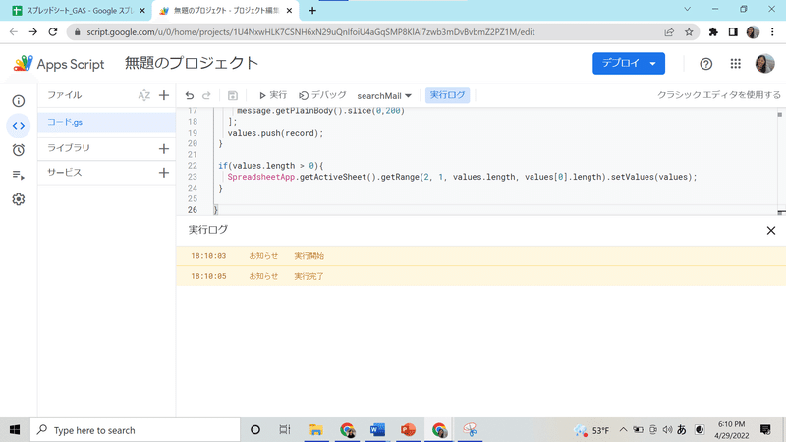The image size is (786, 442).
Task: Show hidden system tray icons
Action: click(x=623, y=430)
